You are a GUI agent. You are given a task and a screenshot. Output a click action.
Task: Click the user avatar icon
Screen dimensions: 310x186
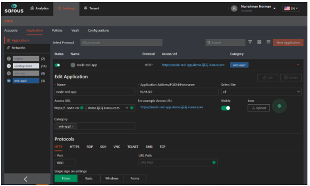point(234,9)
